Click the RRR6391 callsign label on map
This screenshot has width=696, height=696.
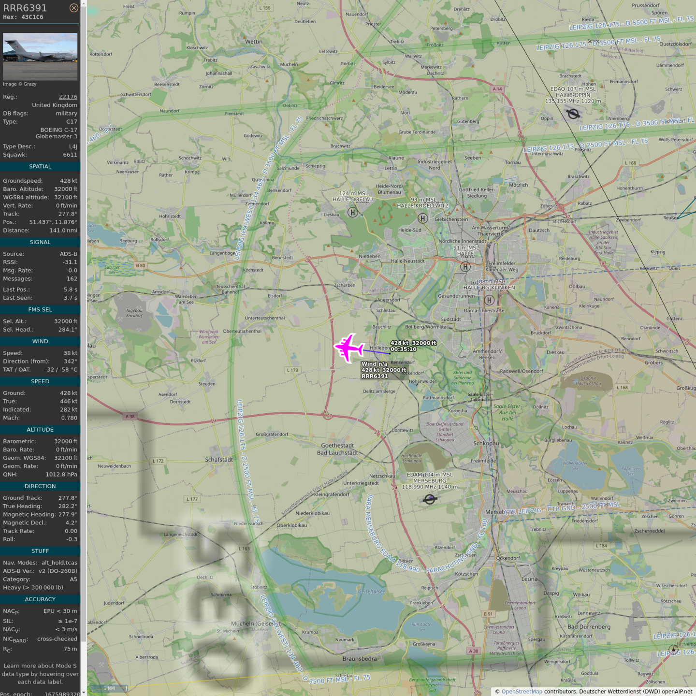(x=375, y=376)
